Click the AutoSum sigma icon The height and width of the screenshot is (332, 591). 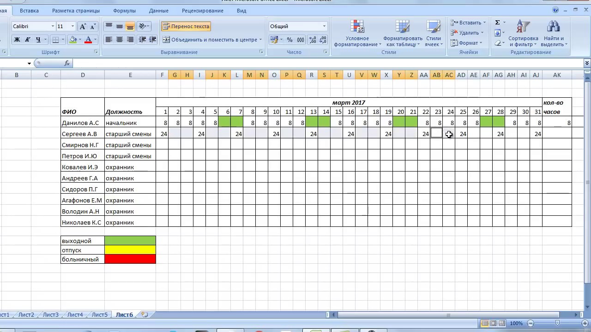pyautogui.click(x=497, y=23)
